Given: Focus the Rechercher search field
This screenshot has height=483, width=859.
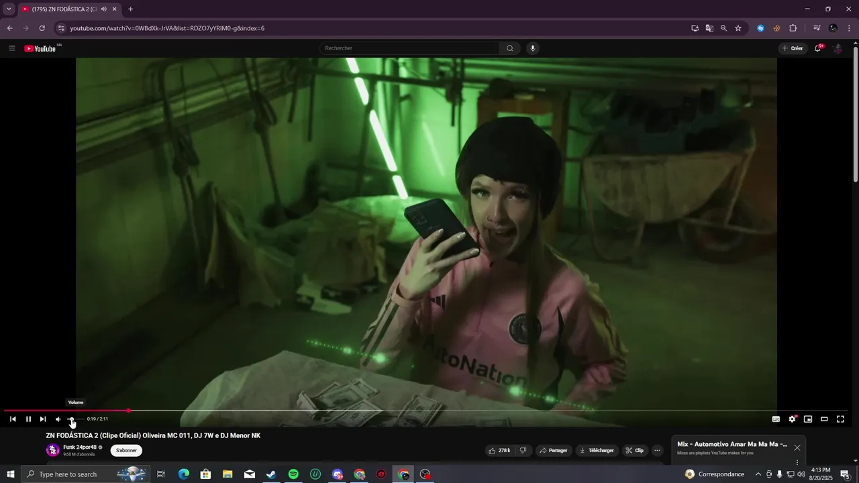Looking at the screenshot, I should tap(409, 48).
